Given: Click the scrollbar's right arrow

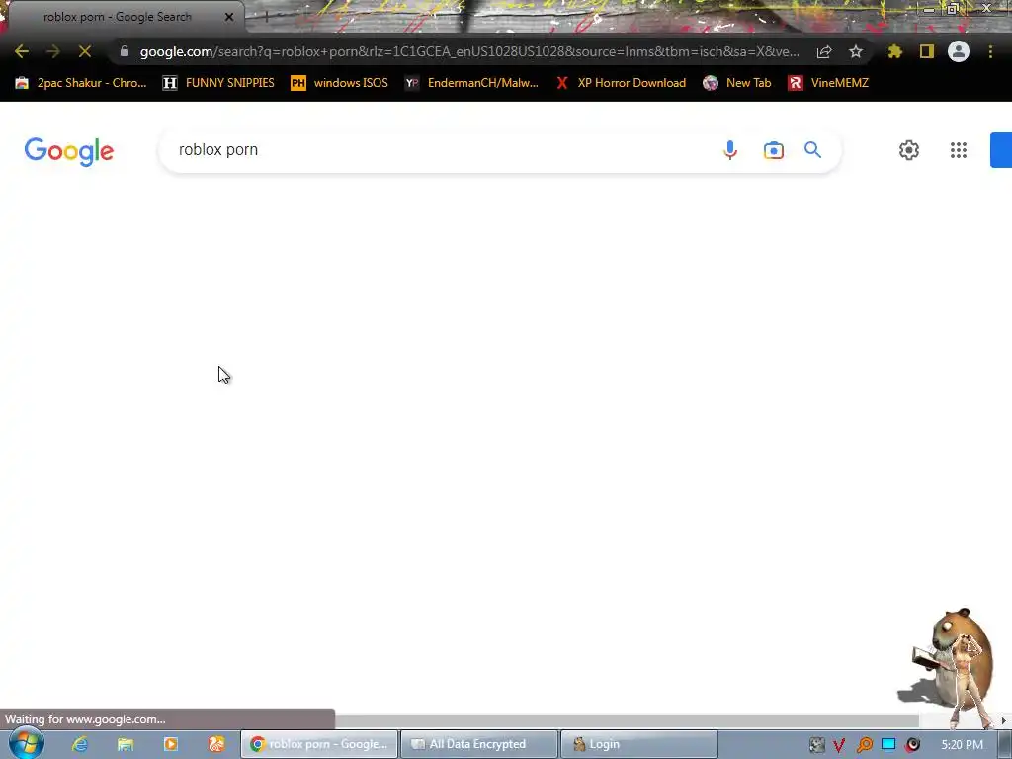Looking at the screenshot, I should point(1003,720).
